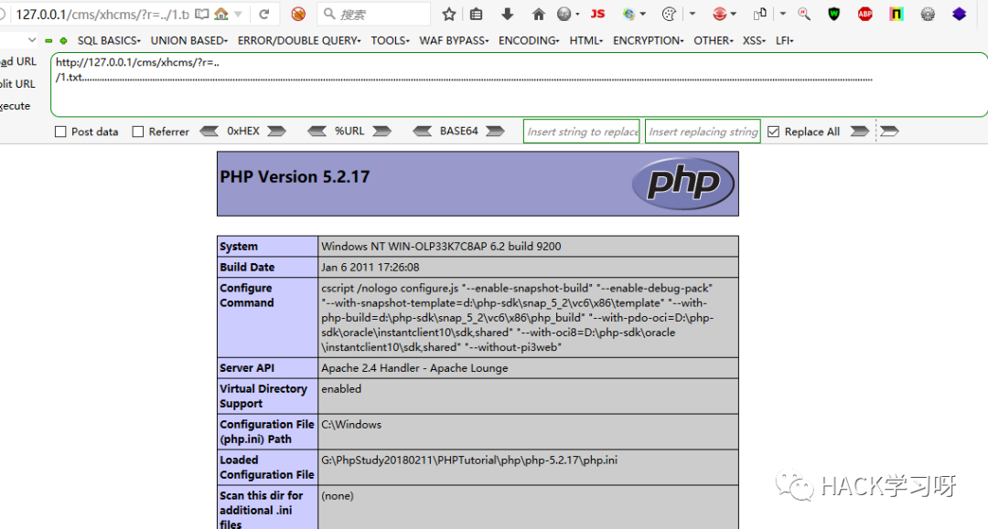The height and width of the screenshot is (529, 988).
Task: Click the Split URL button
Action: 17,84
